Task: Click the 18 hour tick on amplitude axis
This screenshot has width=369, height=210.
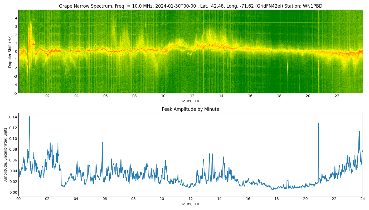Action: pyautogui.click(x=276, y=199)
